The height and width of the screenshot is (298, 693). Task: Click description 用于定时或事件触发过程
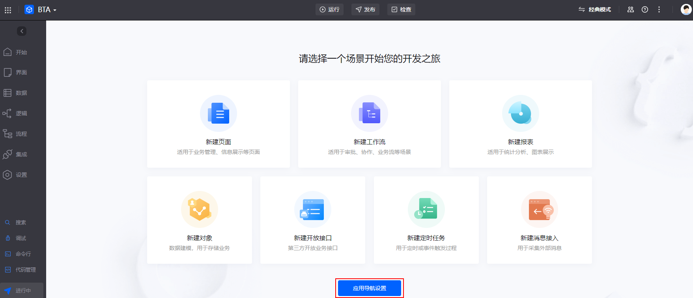(426, 248)
